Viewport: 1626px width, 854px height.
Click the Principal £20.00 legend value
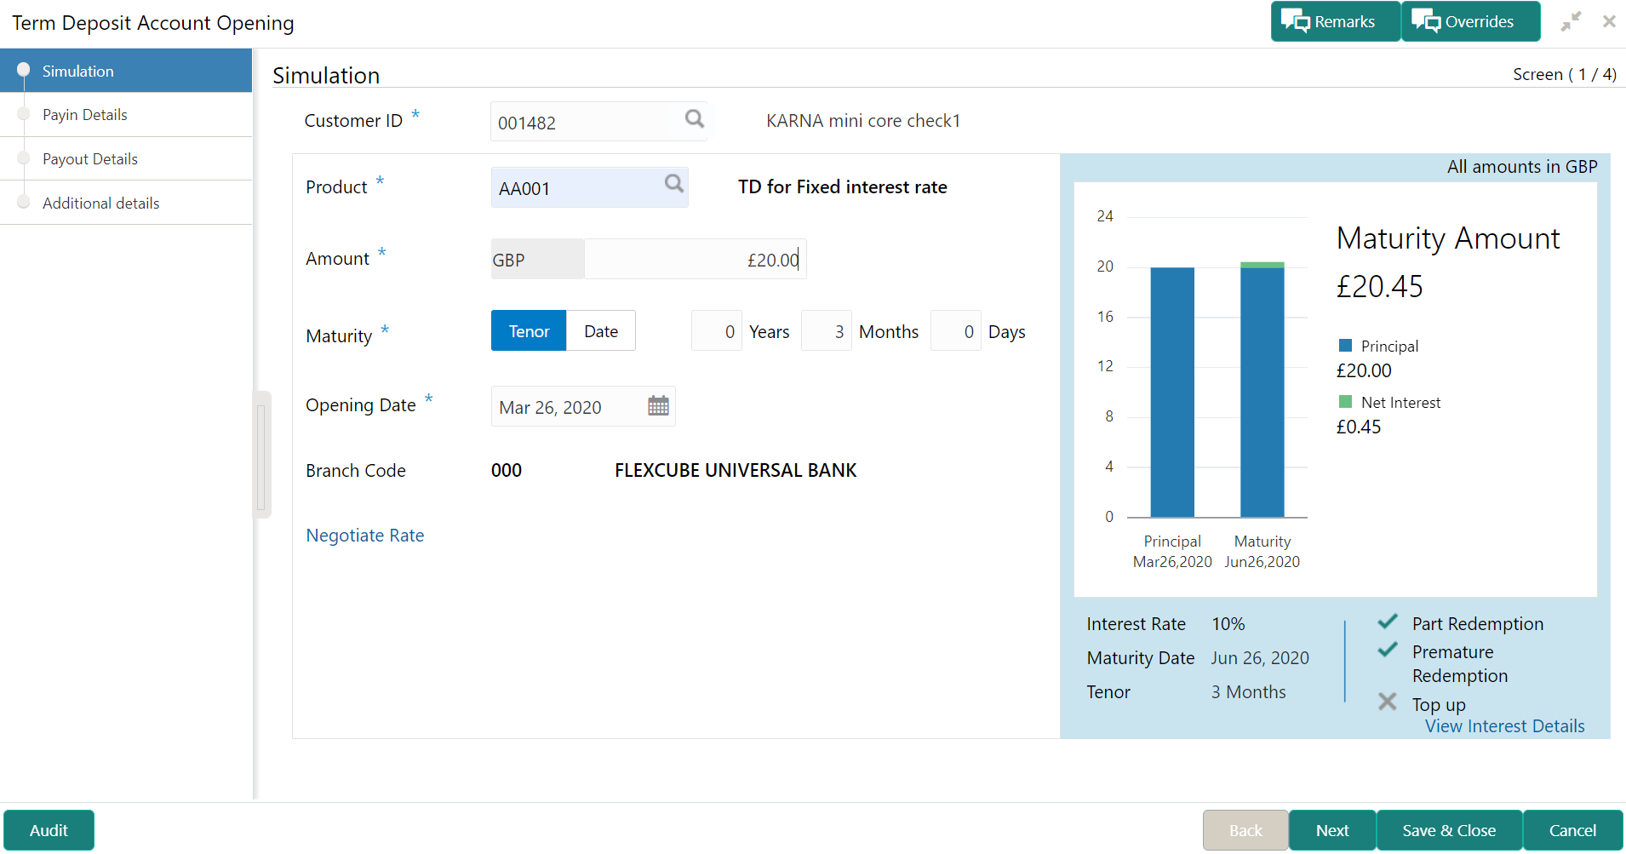click(1364, 370)
